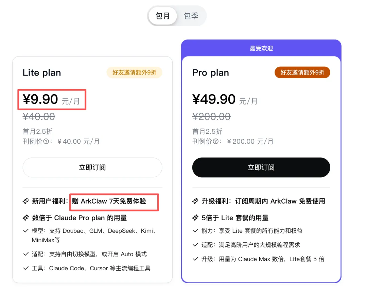
Task: Click the checkmark icon beside 工具 Claude Code feature
Action: point(26,268)
